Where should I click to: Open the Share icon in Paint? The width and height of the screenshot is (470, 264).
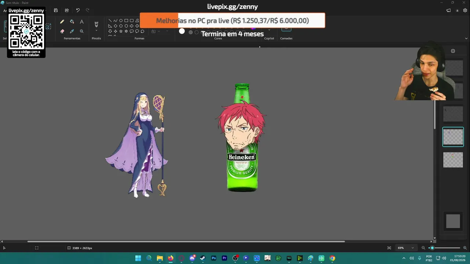click(67, 10)
